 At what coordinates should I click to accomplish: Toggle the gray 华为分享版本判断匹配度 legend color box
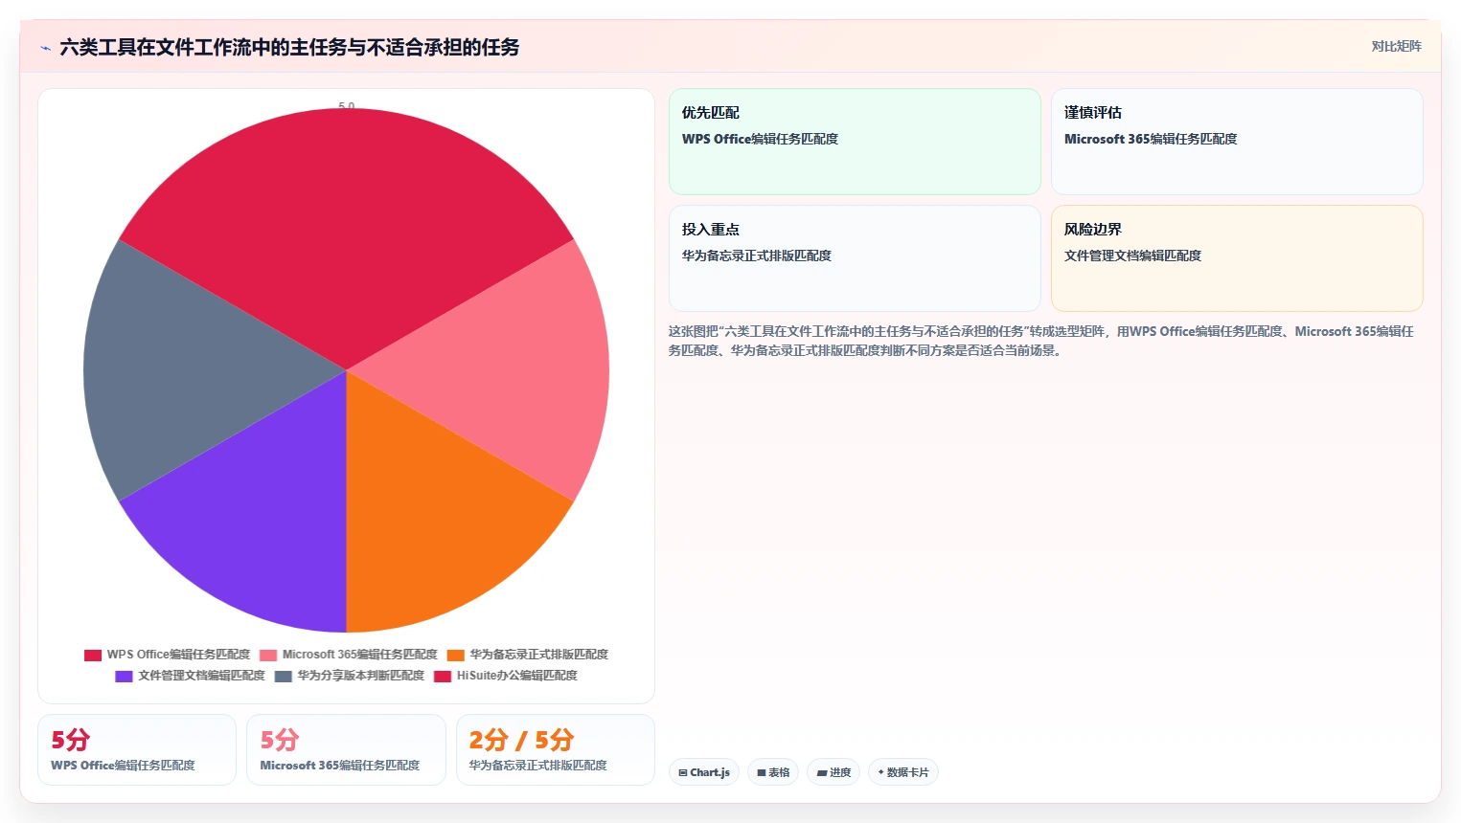click(284, 677)
